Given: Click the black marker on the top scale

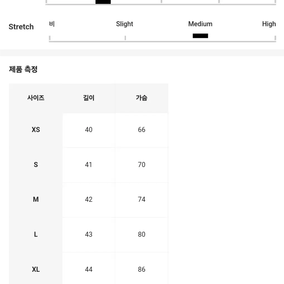Looking at the screenshot, I should pyautogui.click(x=103, y=2).
